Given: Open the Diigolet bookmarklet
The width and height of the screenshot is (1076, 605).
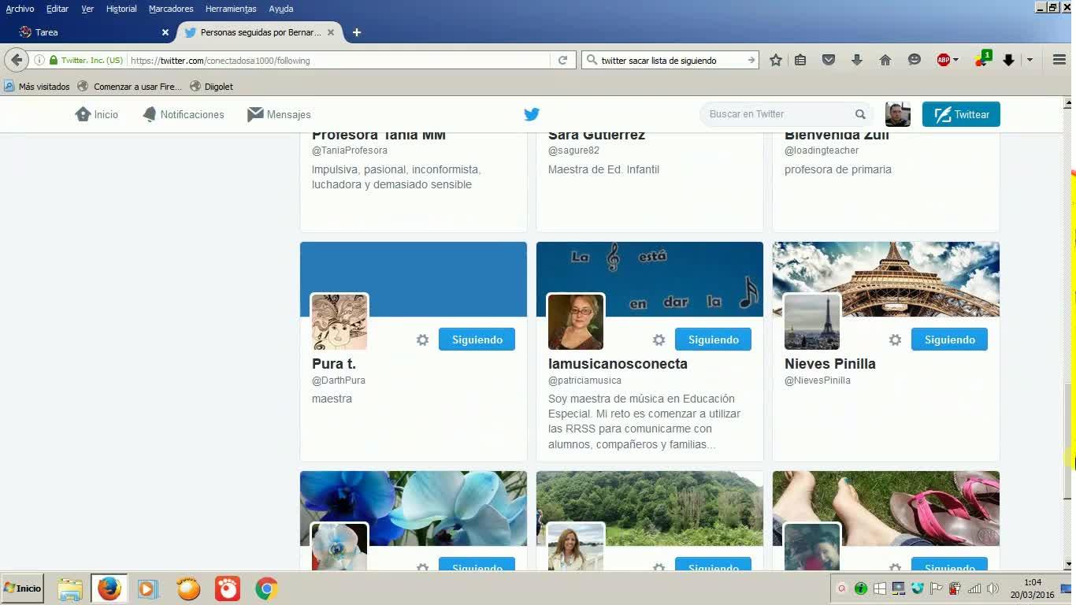Looking at the screenshot, I should [x=212, y=87].
